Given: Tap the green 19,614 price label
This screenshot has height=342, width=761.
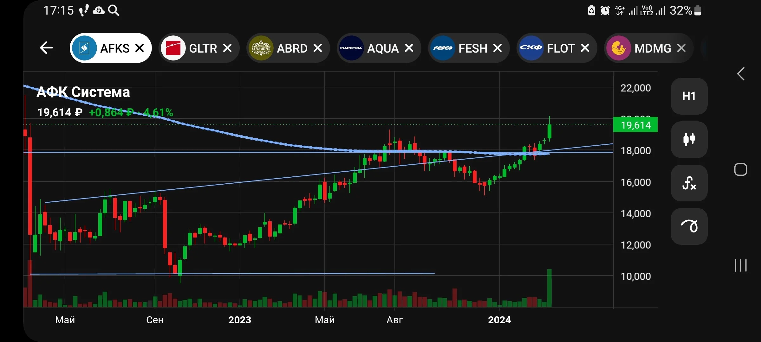Looking at the screenshot, I should click(635, 125).
